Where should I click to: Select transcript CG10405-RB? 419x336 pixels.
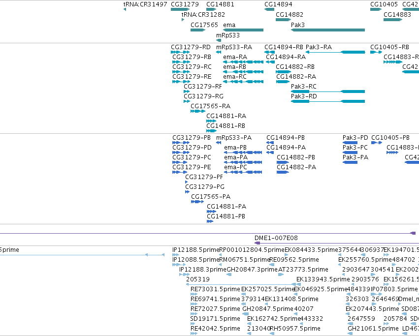(376, 52)
